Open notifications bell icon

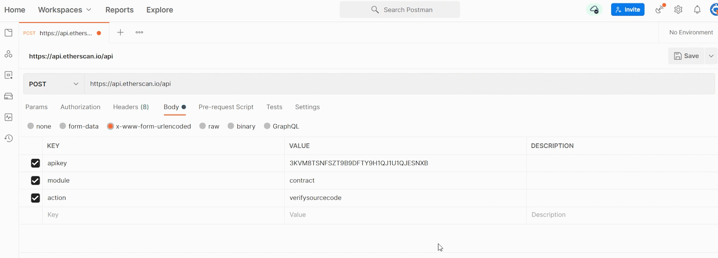pos(697,10)
